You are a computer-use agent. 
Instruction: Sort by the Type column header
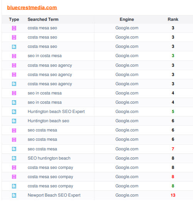pyautogui.click(x=14, y=20)
